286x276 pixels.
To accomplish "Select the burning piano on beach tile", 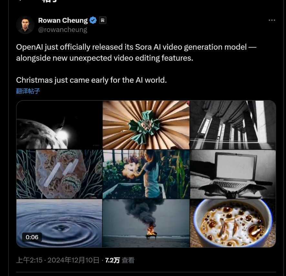I will (x=146, y=223).
